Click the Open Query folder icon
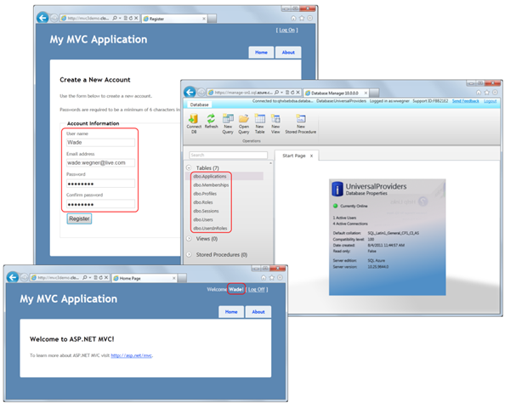Viewport: 510px width, 408px height. click(x=244, y=120)
